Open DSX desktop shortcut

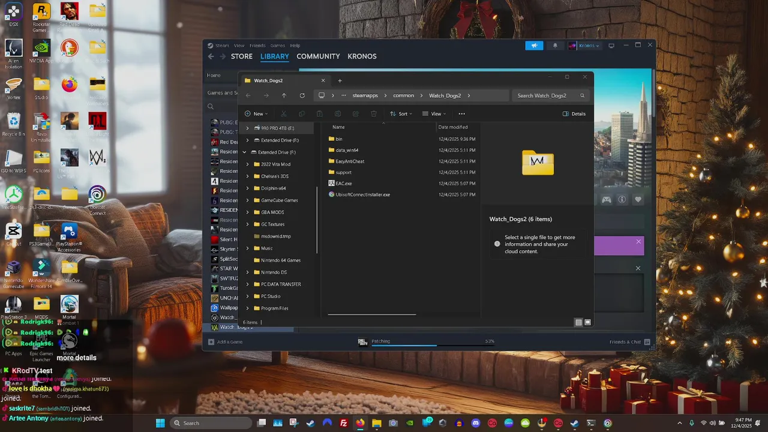coord(13,15)
